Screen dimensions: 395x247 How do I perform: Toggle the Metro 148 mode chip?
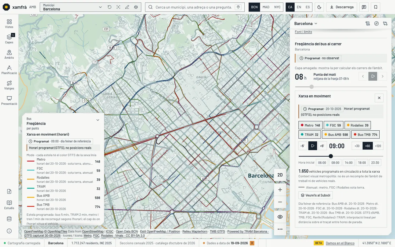click(310, 125)
